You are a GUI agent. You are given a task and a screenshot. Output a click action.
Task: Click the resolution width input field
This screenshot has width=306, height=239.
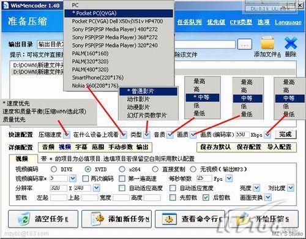(59, 188)
